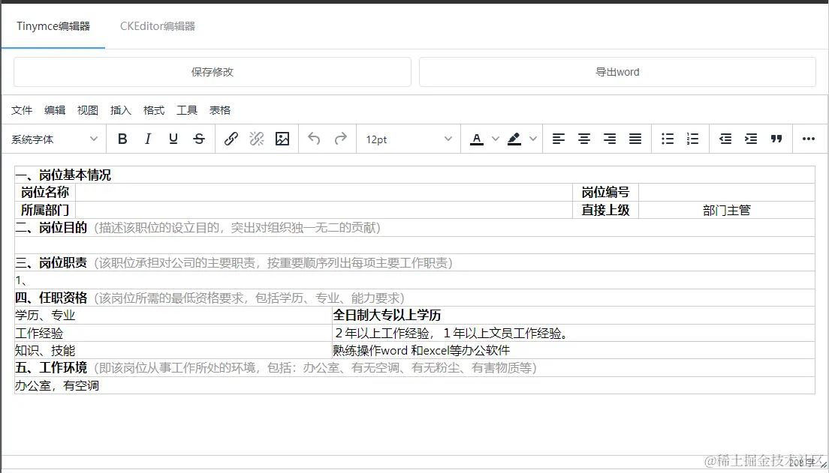Insert a numbered list
This screenshot has width=829, height=473.
[x=692, y=139]
